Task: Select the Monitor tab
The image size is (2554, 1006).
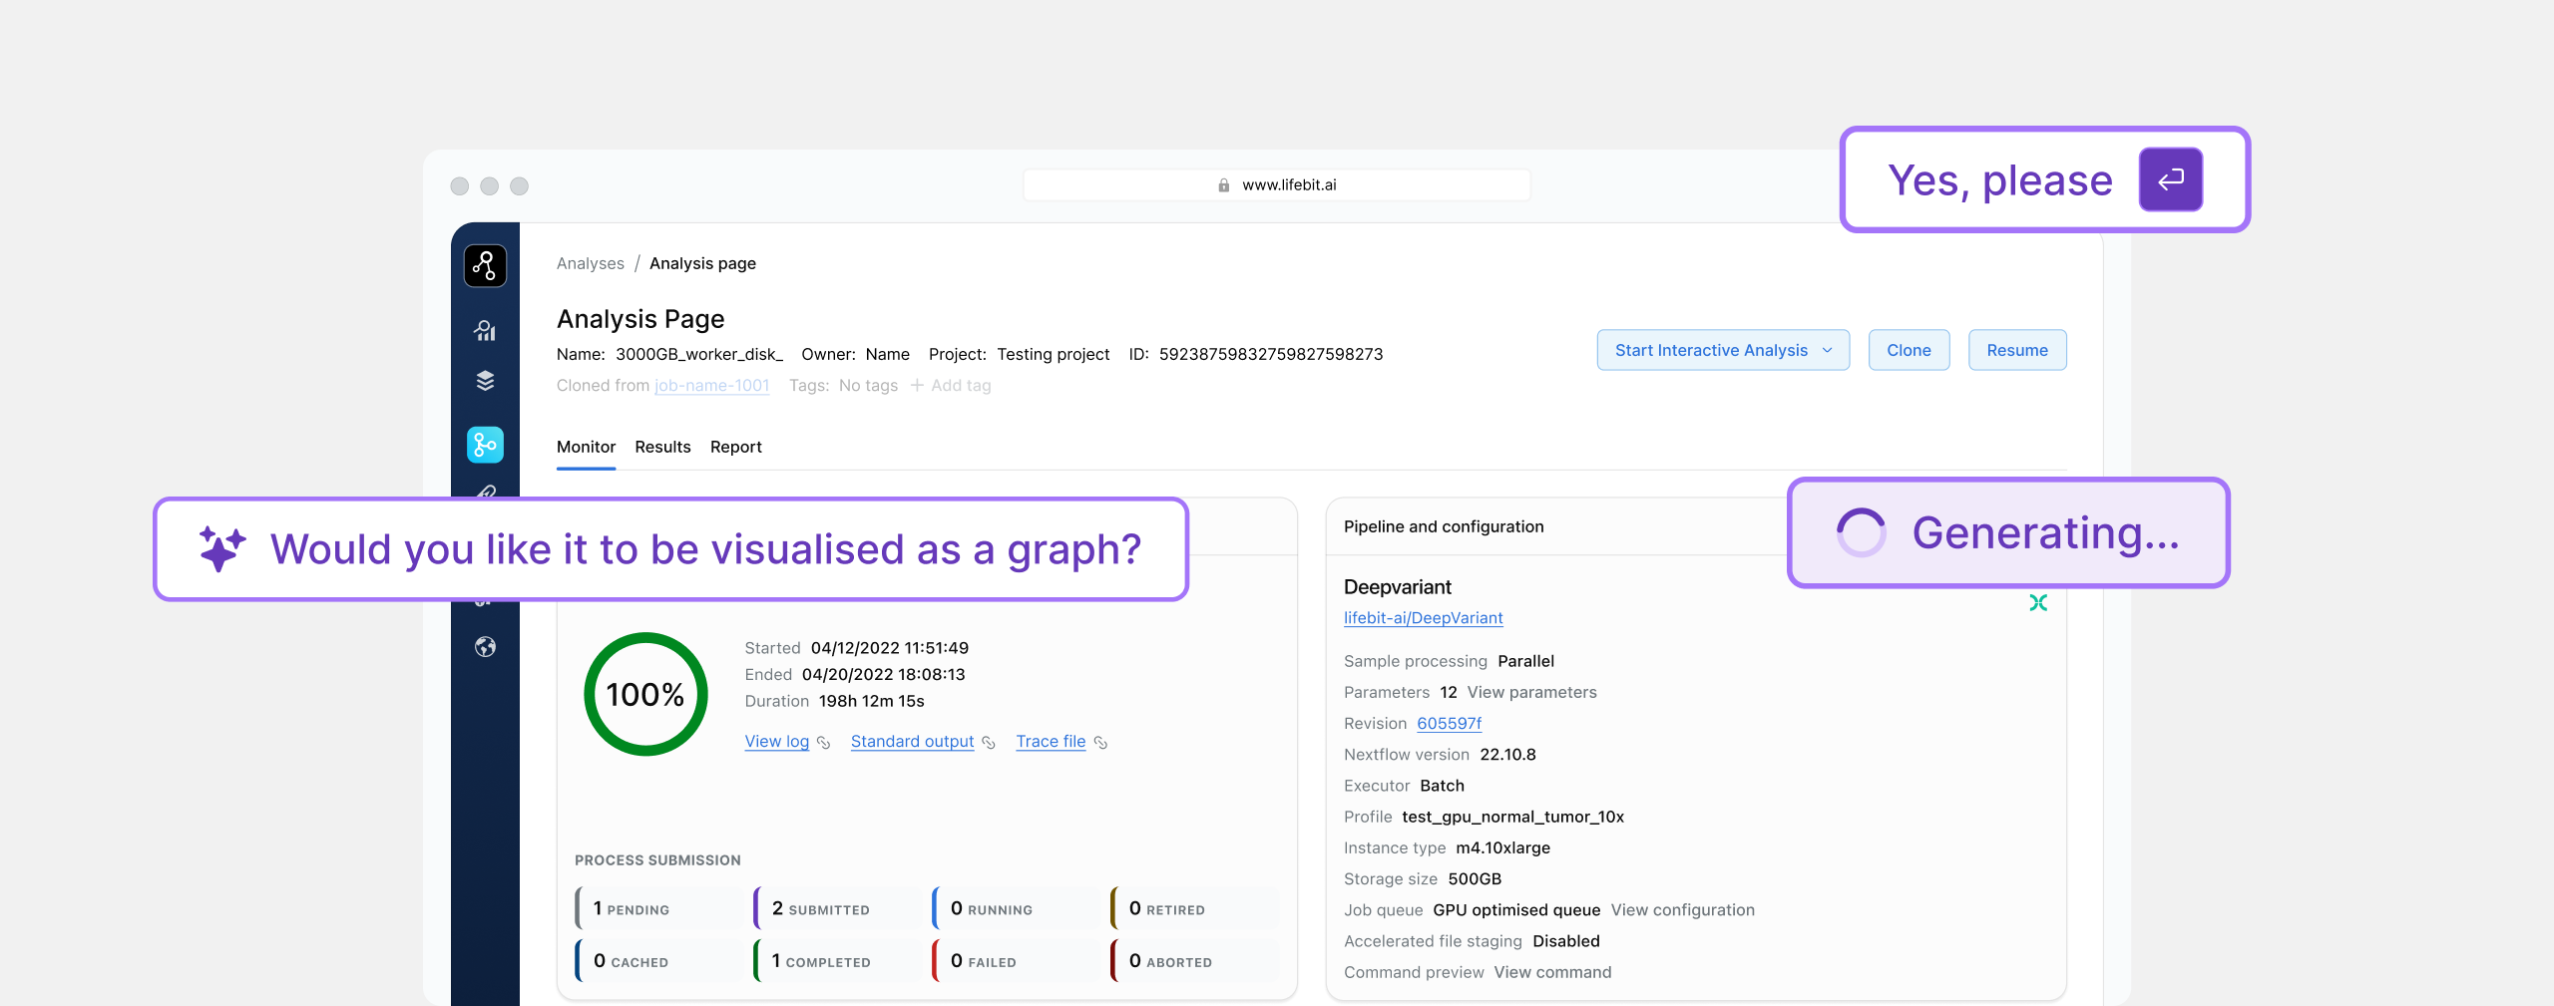Action: pyautogui.click(x=586, y=447)
